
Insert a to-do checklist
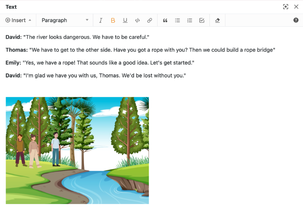pos(202,20)
